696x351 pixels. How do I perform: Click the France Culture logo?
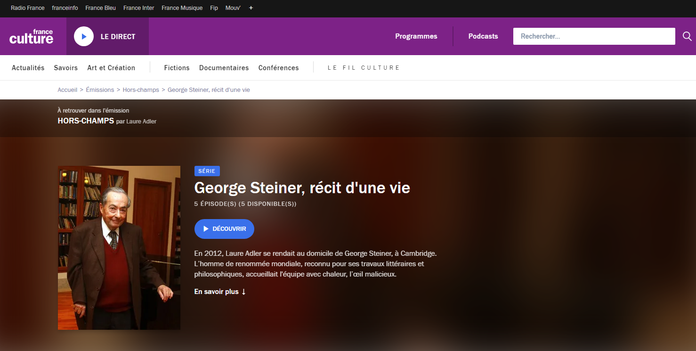tap(31, 36)
